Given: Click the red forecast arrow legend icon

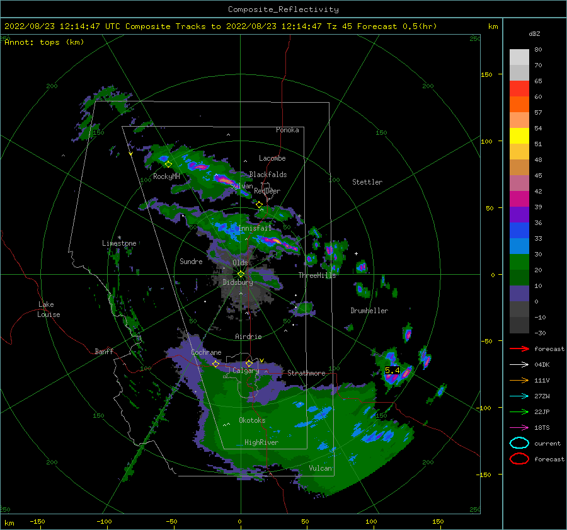Looking at the screenshot, I should 519,349.
